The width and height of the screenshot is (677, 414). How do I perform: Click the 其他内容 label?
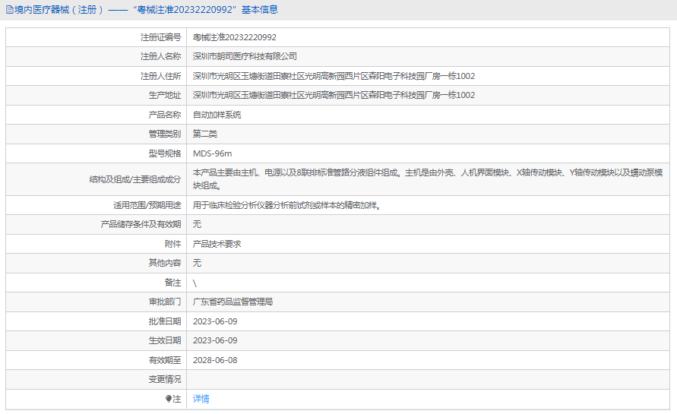tap(165, 263)
